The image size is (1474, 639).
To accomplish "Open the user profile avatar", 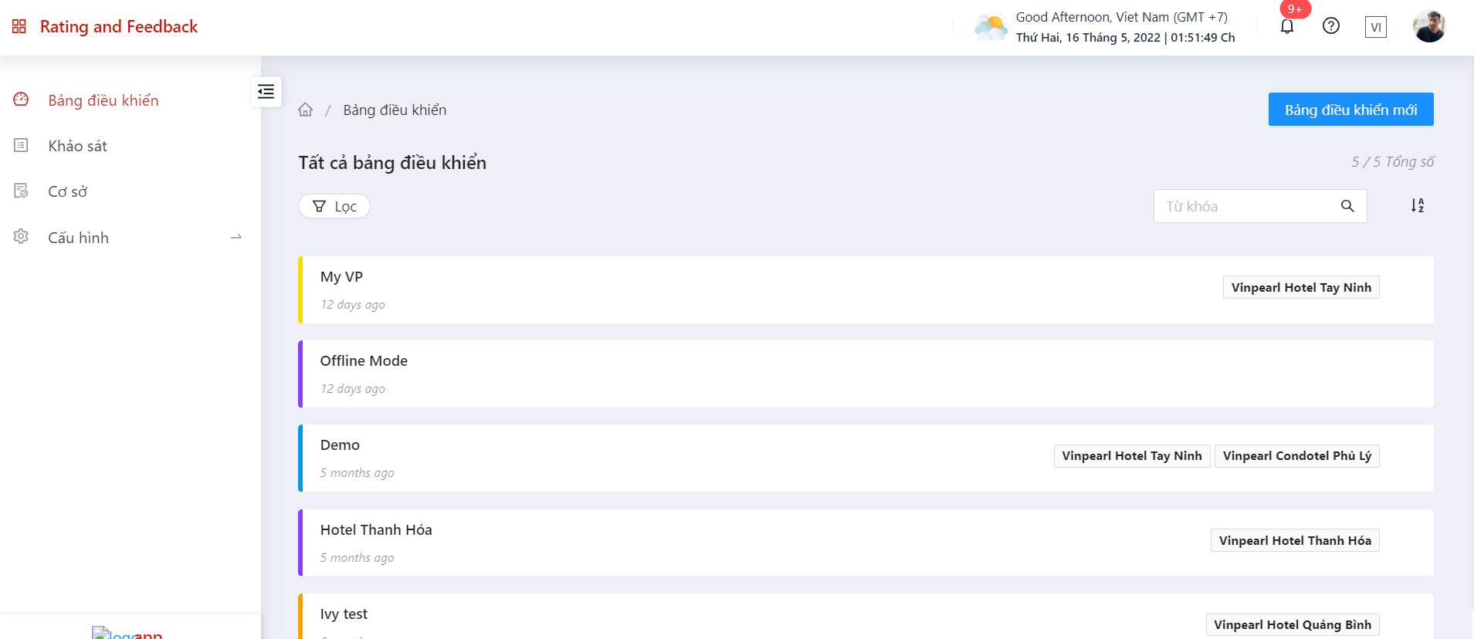I will coord(1429,26).
